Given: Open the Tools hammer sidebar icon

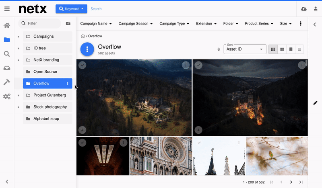Looking at the screenshot, I should (x=7, y=82).
